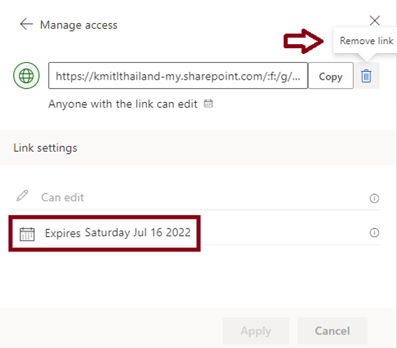Click the 'Remove link' tooltip
This screenshot has width=397, height=348.
point(366,41)
